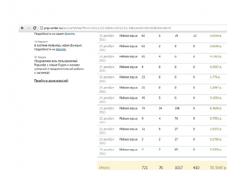Image resolution: width=227 pixels, height=170 pixels.
Task: Click the earnings value 0.7351 р.
Action: [216, 119]
